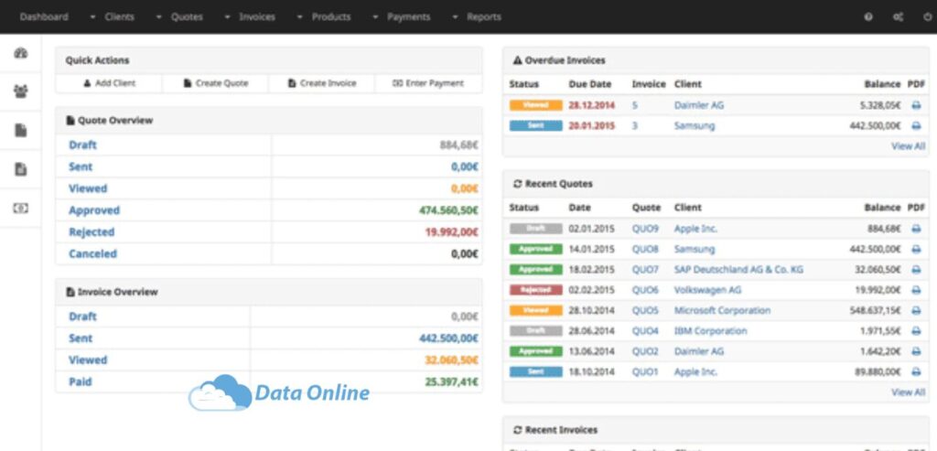Click the logout power icon
Screen dimensions: 937x451
tap(928, 16)
